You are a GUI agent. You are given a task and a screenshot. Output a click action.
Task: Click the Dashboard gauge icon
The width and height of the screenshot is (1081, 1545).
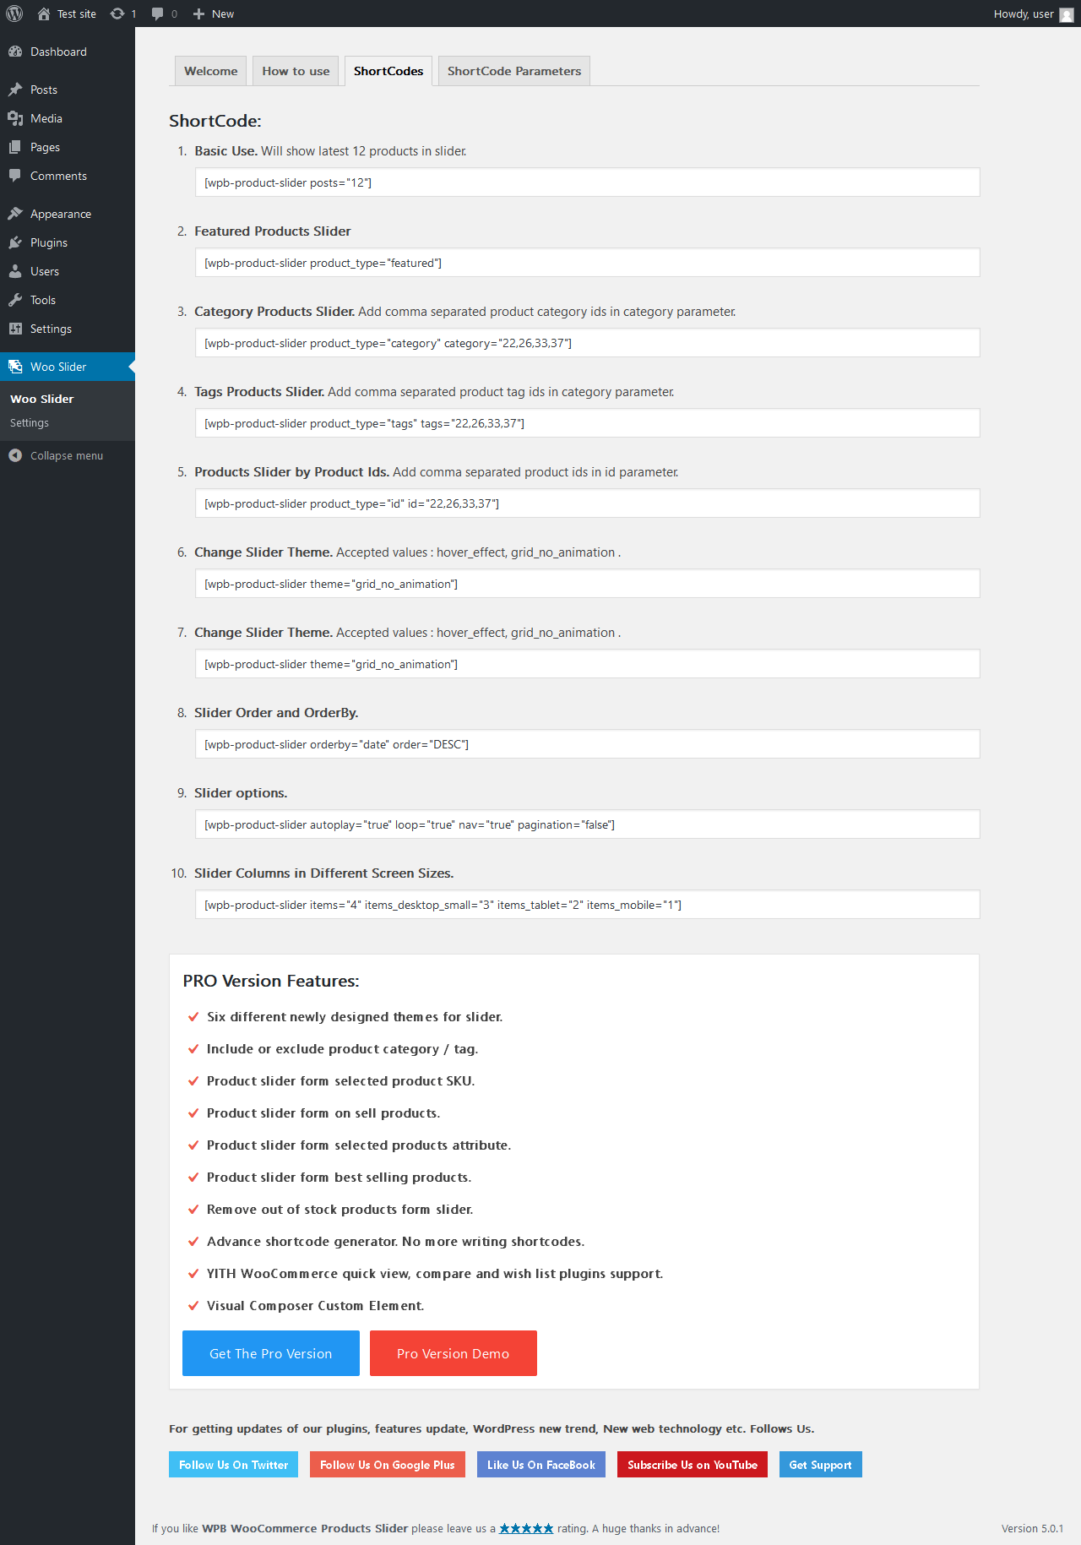tap(15, 52)
